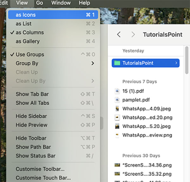
Task: Select as Icons from View menu
Action: [26, 15]
